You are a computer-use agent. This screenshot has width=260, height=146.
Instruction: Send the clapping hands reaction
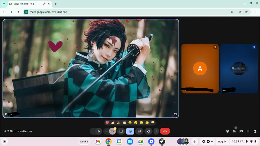click(124, 123)
